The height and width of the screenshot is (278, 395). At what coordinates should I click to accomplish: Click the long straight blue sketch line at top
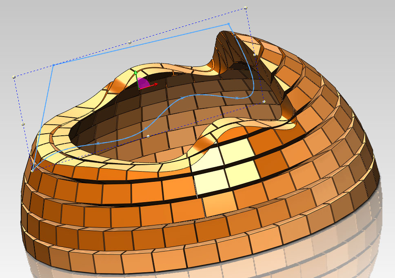click(x=141, y=44)
